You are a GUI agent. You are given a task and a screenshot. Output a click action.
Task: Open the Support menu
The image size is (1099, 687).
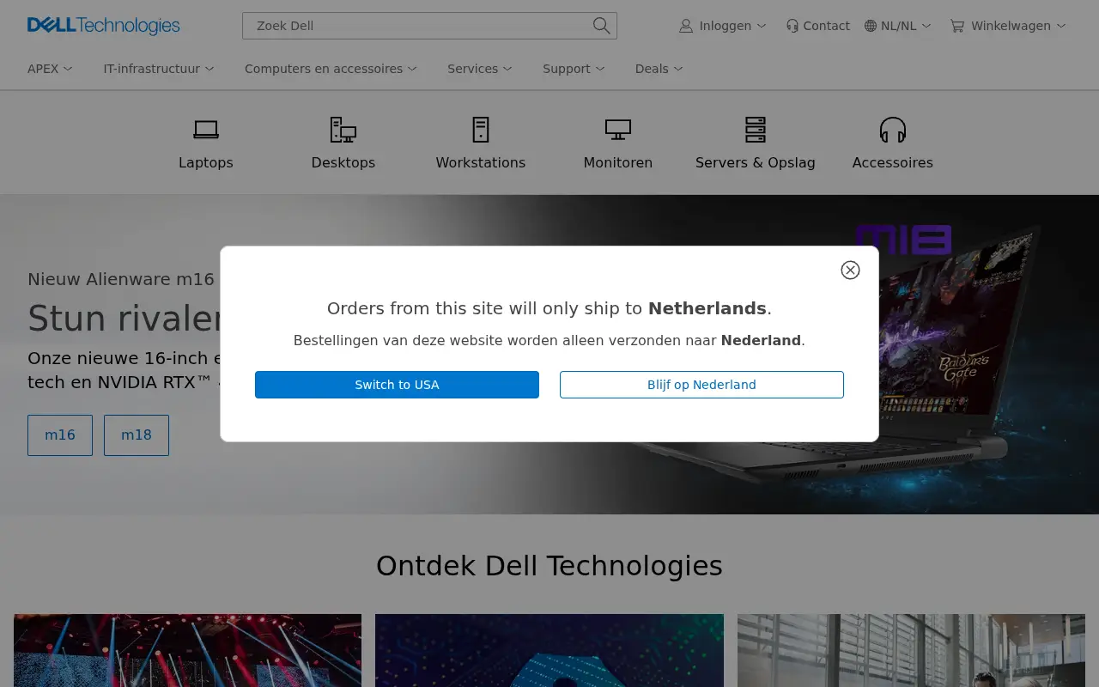pos(574,69)
